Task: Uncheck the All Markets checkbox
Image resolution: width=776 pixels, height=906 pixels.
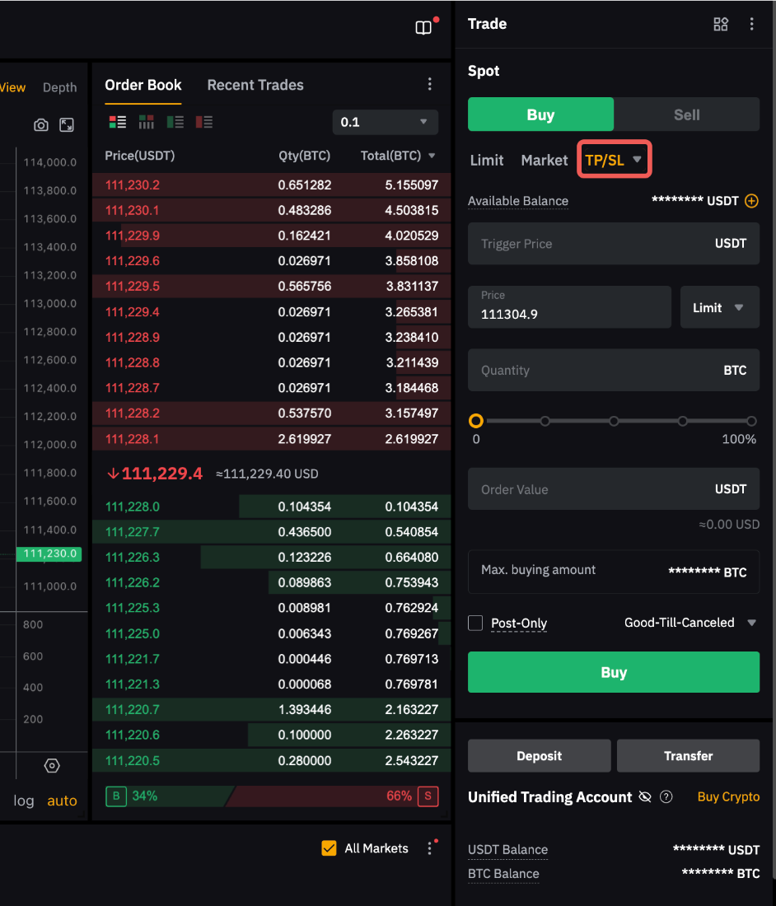Action: tap(329, 848)
